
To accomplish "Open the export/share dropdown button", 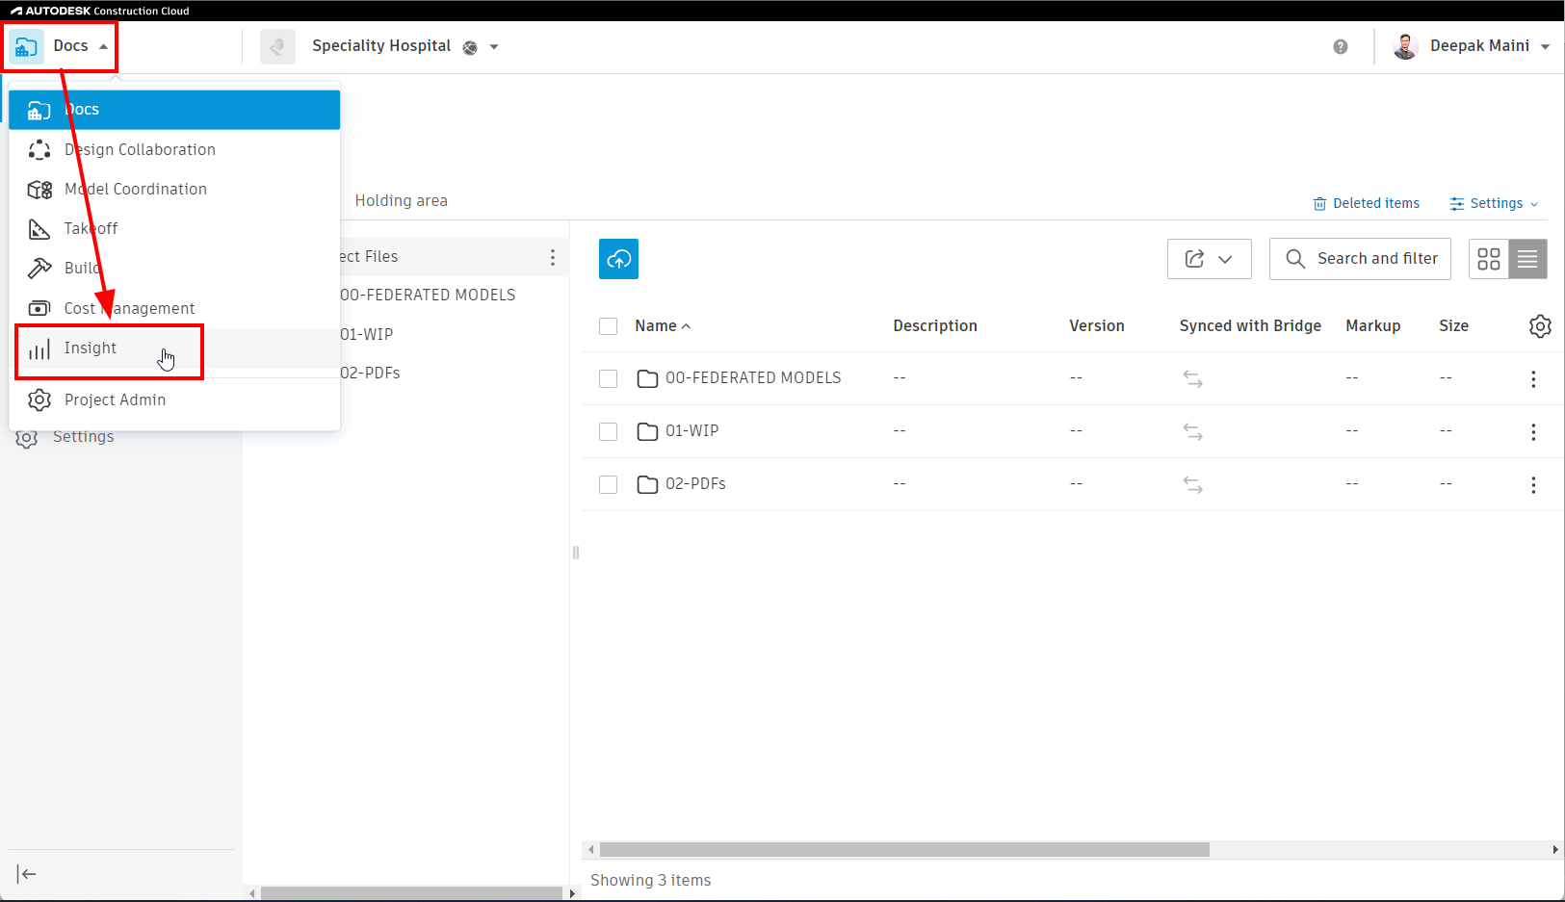I will point(1210,259).
